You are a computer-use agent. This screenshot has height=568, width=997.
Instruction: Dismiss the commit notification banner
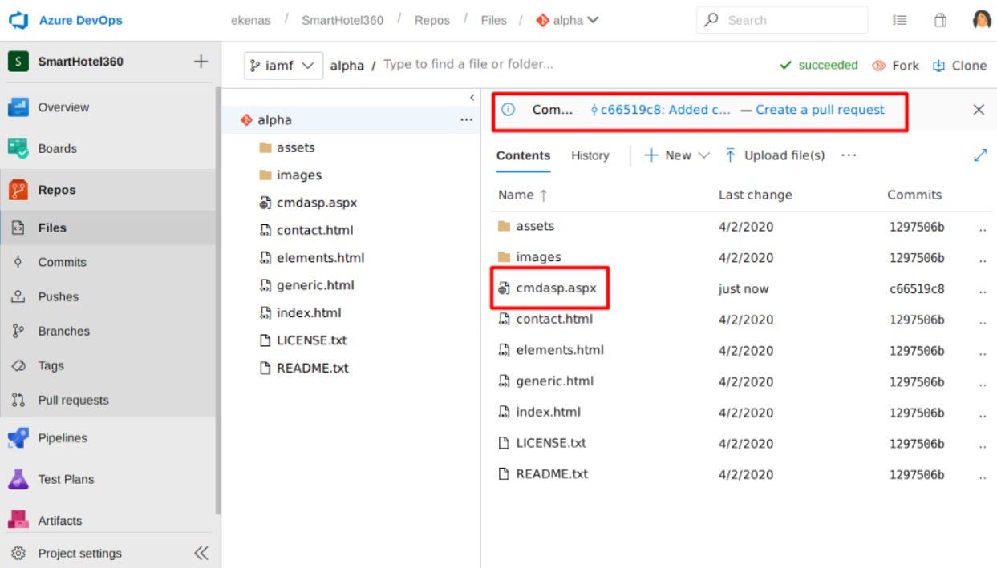[978, 110]
